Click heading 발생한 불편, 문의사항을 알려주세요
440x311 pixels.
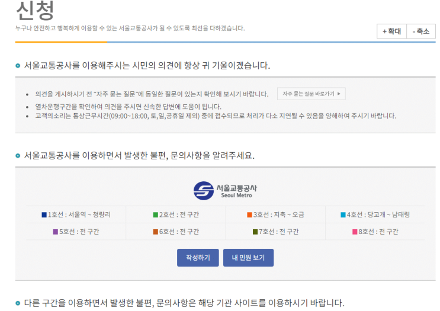pos(139,155)
